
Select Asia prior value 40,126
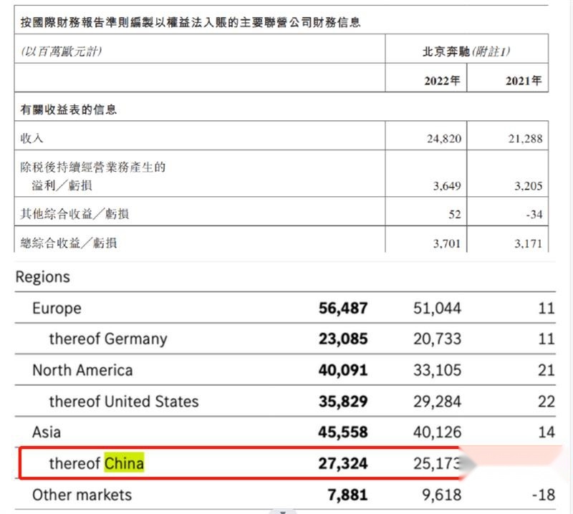pyautogui.click(x=437, y=432)
